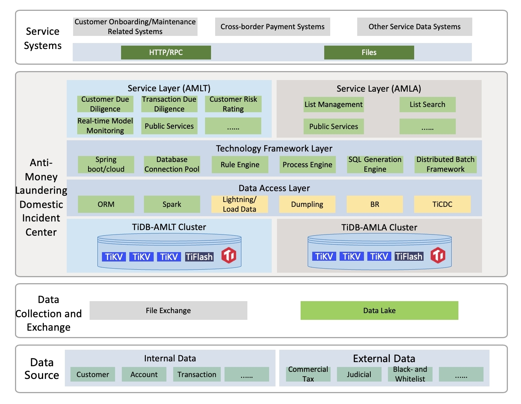Choose List Management in the AMLA service layer
521x404 pixels.
[334, 104]
